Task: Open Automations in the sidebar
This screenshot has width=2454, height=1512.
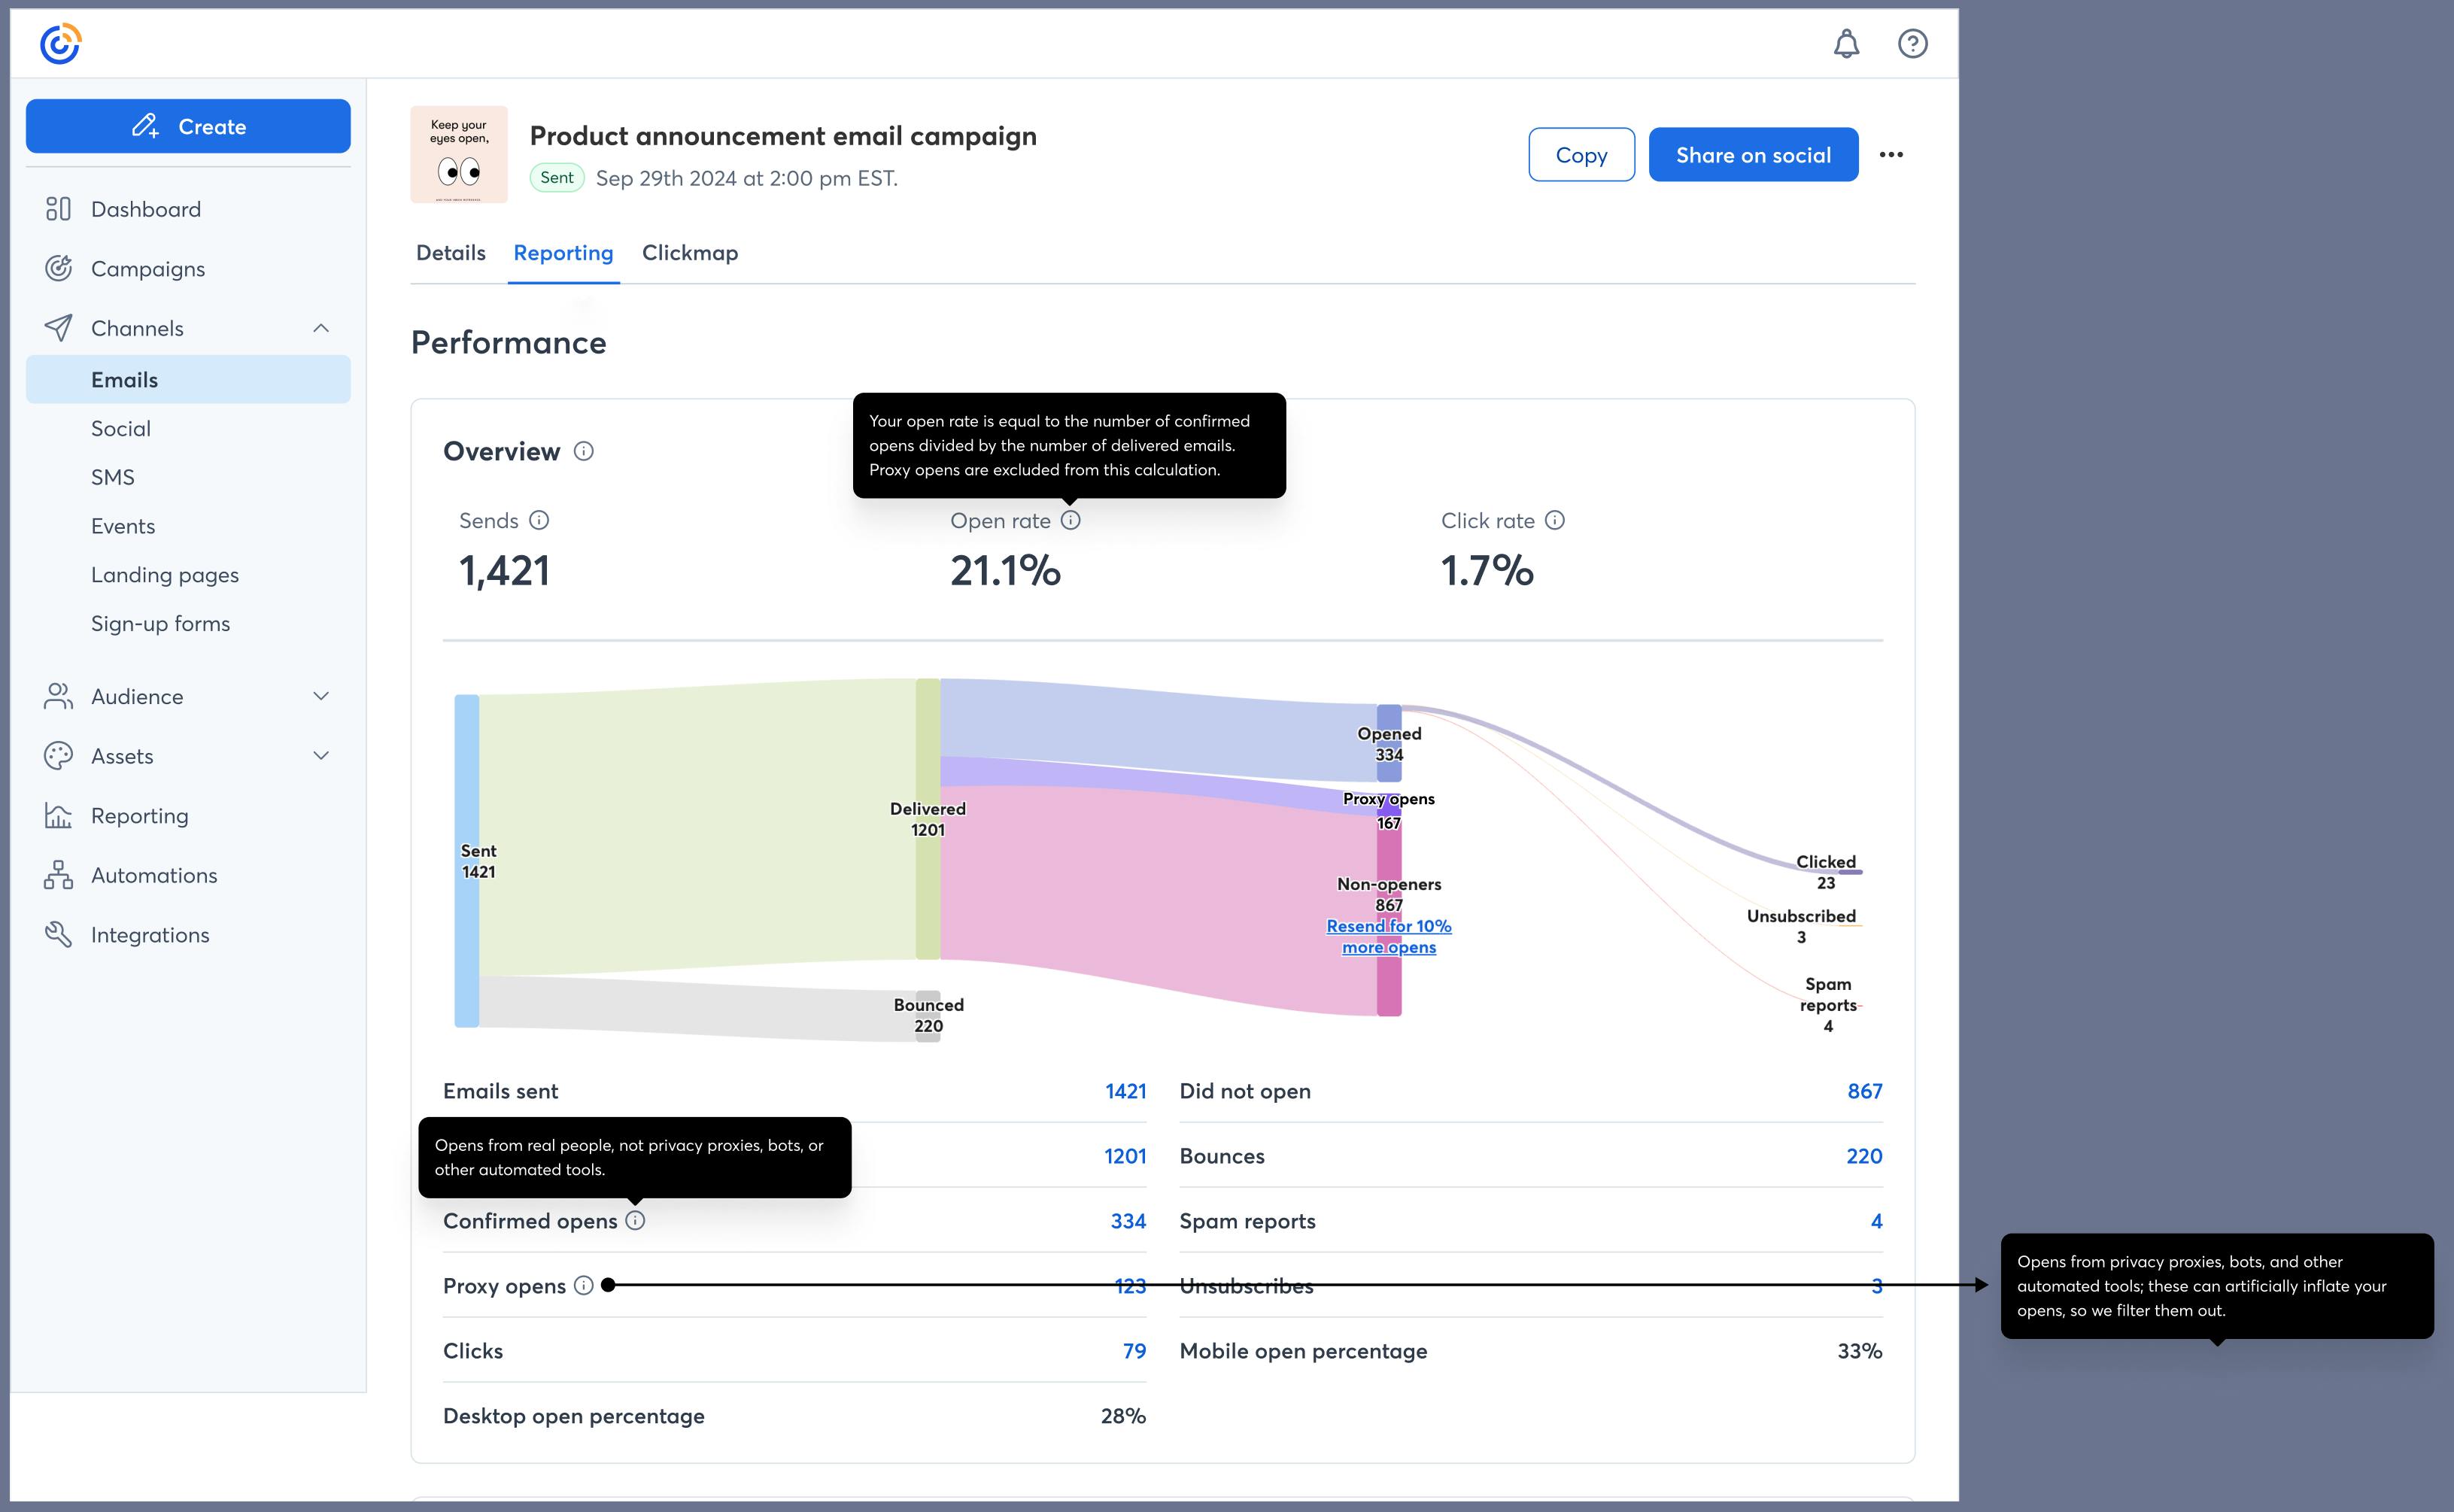Action: (154, 875)
